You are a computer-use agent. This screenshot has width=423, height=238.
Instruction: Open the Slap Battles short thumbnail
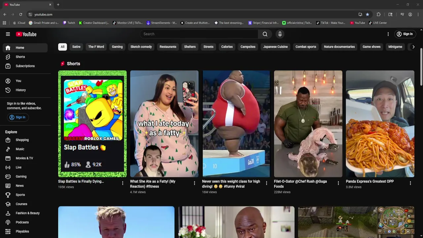[92, 124]
